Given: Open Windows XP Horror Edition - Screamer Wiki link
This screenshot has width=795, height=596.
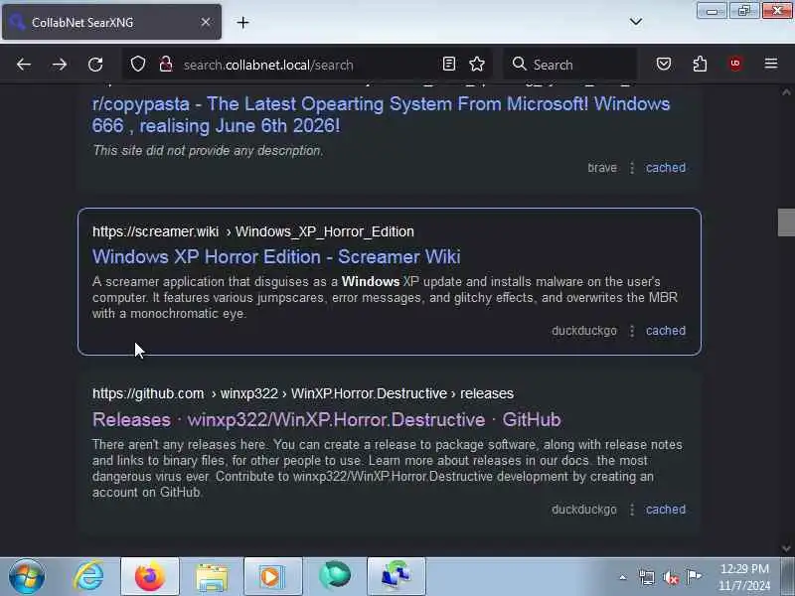Looking at the screenshot, I should pyautogui.click(x=276, y=256).
